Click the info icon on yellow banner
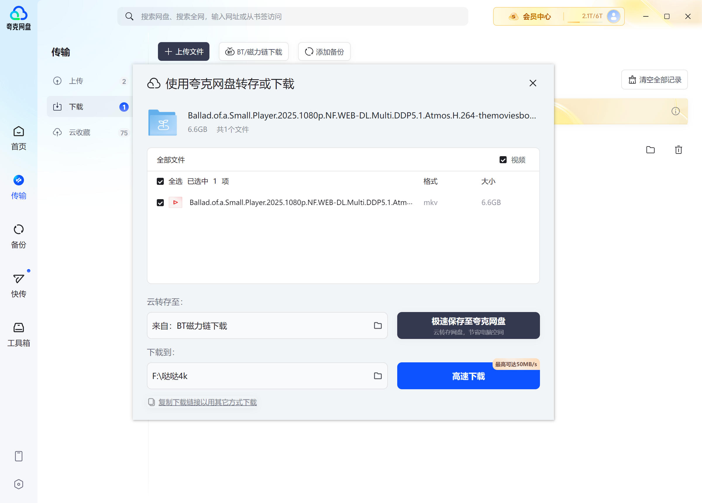Screen dimensions: 702x503 (x=675, y=111)
